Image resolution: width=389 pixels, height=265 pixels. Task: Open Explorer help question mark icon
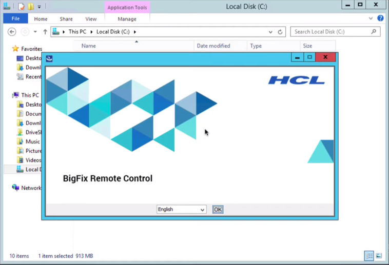tap(380, 18)
